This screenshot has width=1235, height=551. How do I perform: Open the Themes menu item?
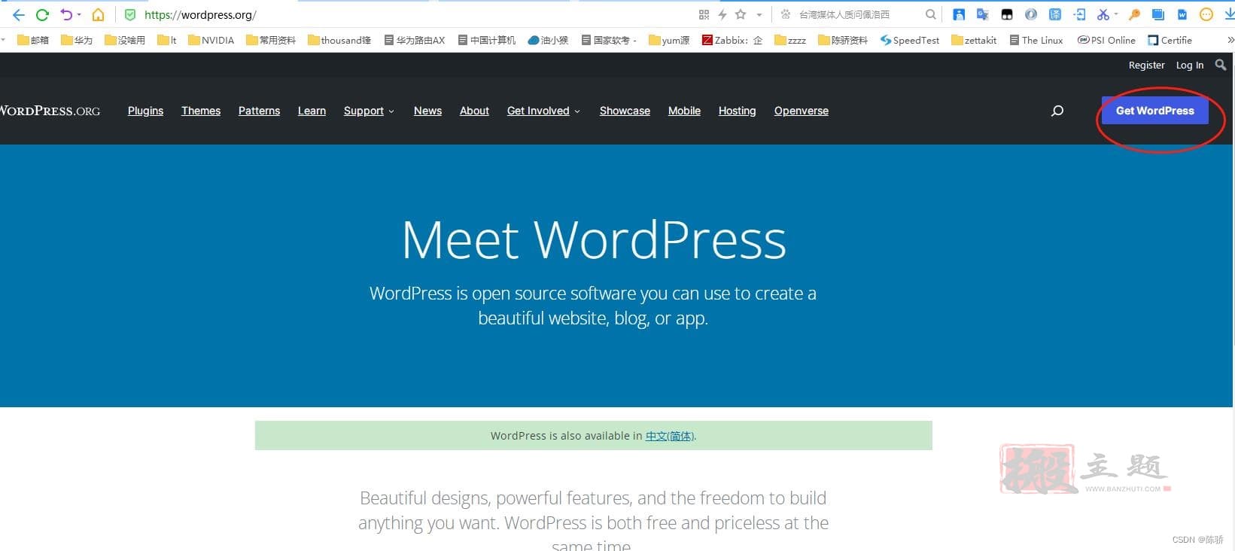(201, 111)
